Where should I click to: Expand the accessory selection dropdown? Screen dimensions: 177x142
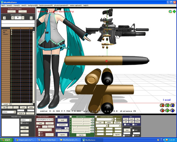[105, 119]
